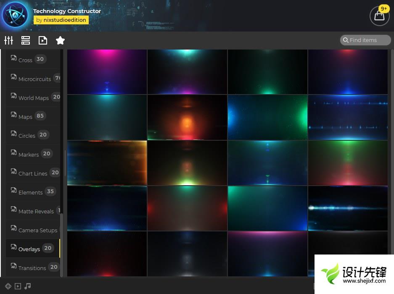
Task: Select the World Maps category
Action: tap(33, 97)
